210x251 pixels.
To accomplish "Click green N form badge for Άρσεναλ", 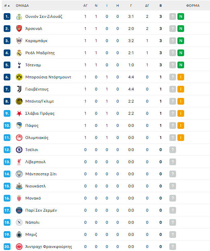I will (181, 29).
